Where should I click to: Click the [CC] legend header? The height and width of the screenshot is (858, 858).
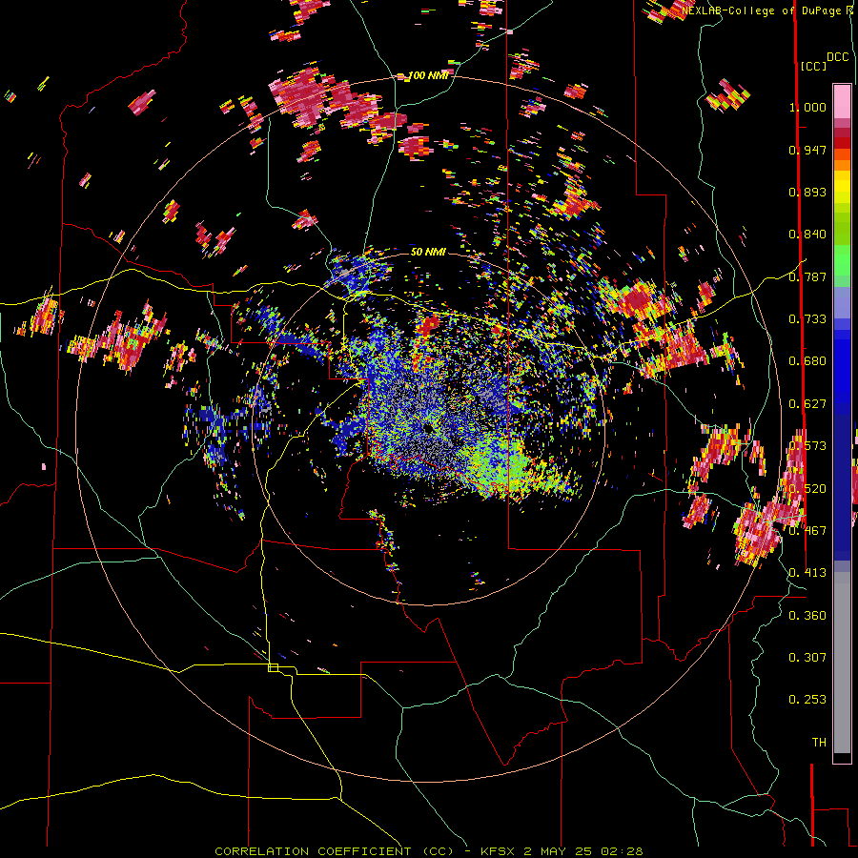[814, 66]
